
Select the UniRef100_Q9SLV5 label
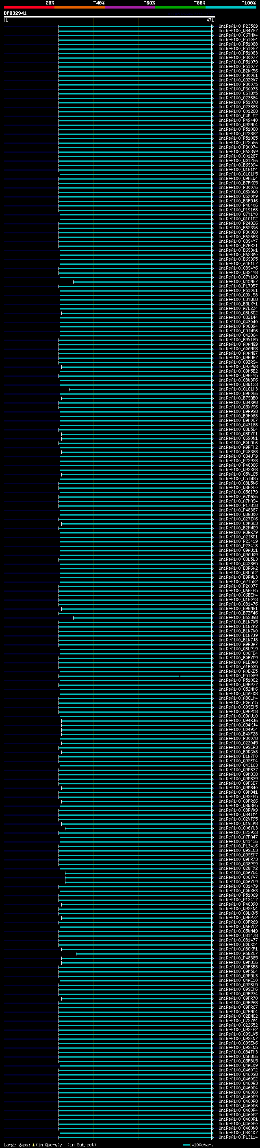pos(238,1034)
